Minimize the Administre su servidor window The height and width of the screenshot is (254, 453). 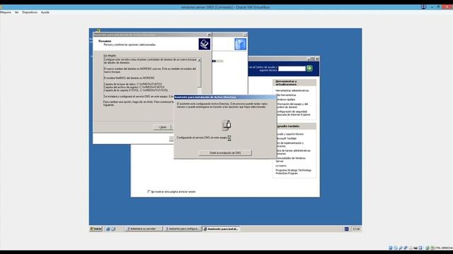pos(309,59)
